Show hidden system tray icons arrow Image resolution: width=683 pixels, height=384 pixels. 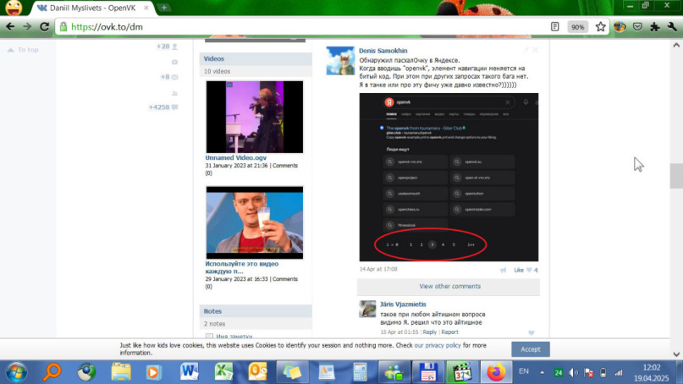[x=542, y=372]
